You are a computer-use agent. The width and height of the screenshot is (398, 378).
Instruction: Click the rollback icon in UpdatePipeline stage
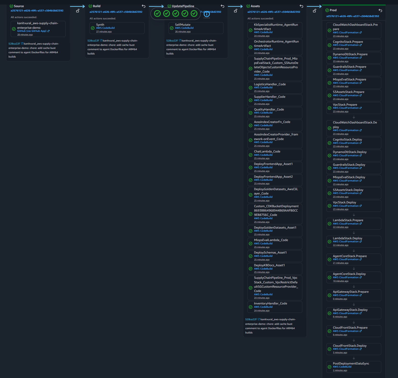(x=222, y=6)
